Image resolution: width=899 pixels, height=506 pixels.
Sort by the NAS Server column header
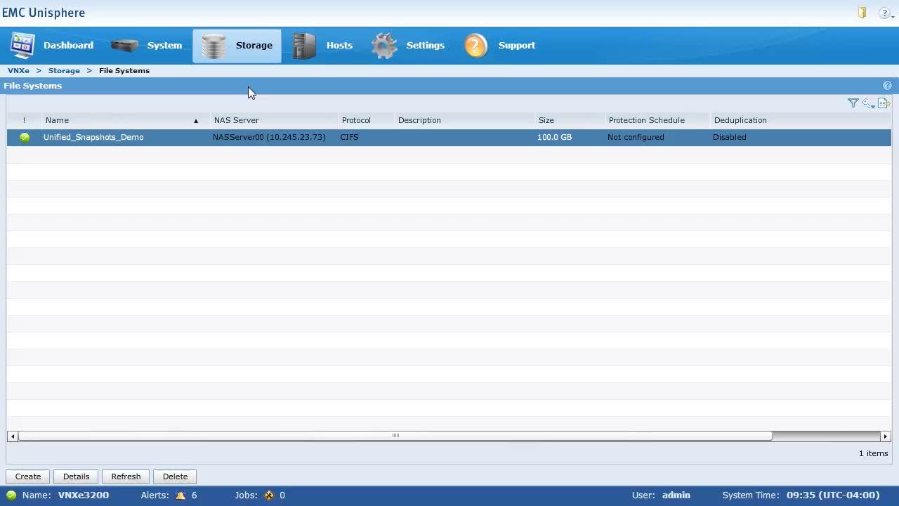(x=274, y=120)
